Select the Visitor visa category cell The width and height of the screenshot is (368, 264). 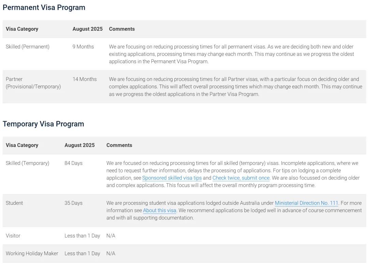13,236
